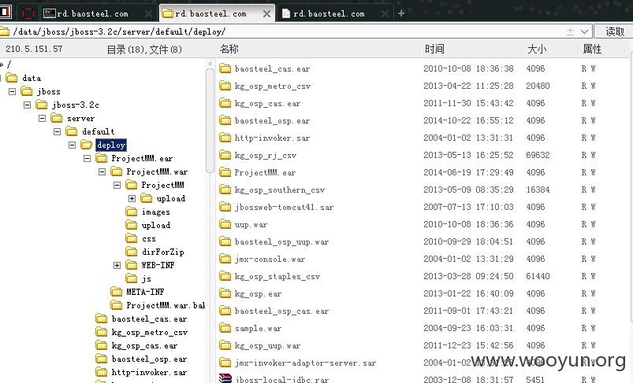
Task: Sort by 时间 column header
Action: 434,49
